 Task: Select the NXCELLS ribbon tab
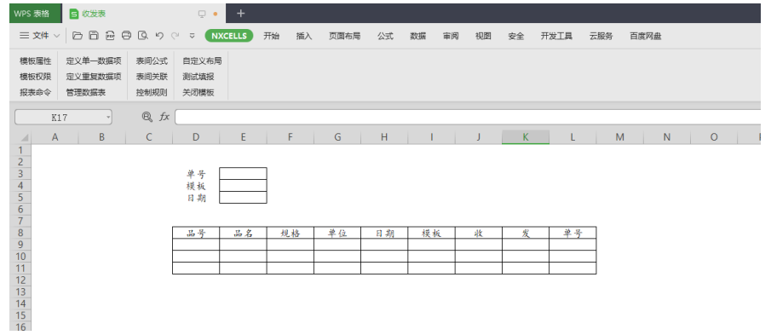click(229, 36)
